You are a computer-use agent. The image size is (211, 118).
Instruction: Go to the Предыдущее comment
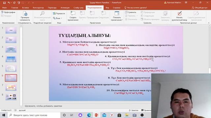click(x=92, y=15)
